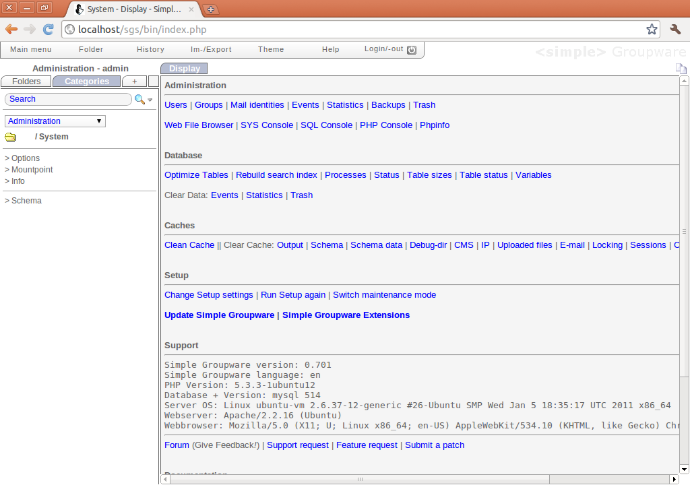Open the PHP Console
Viewport: 690px width, 485px height.
[386, 125]
